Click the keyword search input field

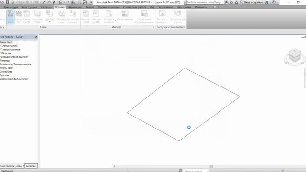pos(205,2)
